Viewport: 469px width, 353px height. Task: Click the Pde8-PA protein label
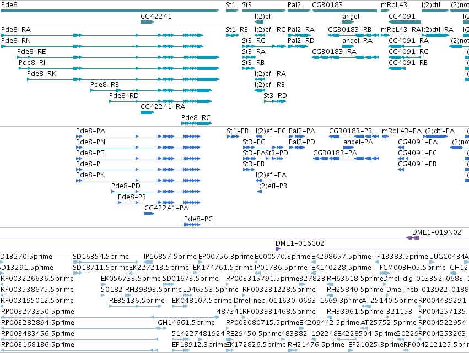tap(90, 131)
